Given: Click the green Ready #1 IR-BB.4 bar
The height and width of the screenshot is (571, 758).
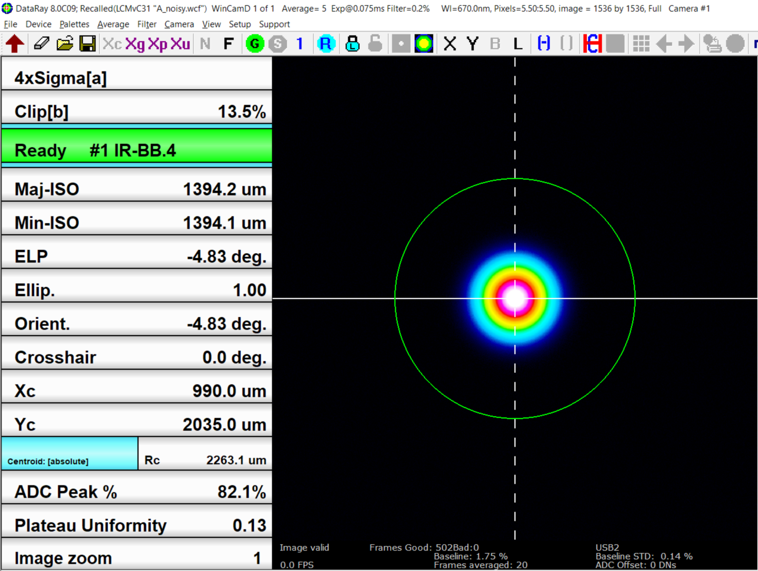Looking at the screenshot, I should point(137,146).
